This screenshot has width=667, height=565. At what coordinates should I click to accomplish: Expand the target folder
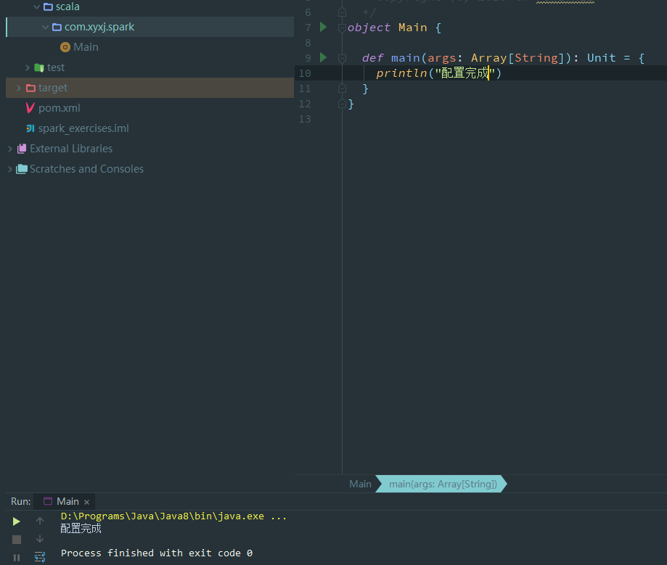pos(19,88)
